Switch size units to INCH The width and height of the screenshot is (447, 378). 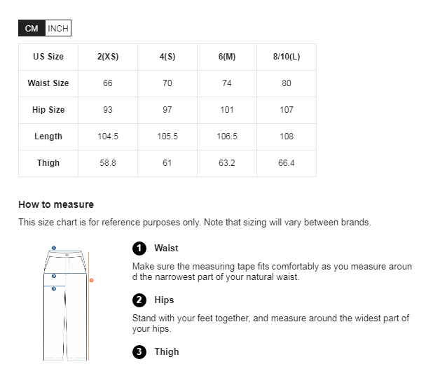coord(58,28)
